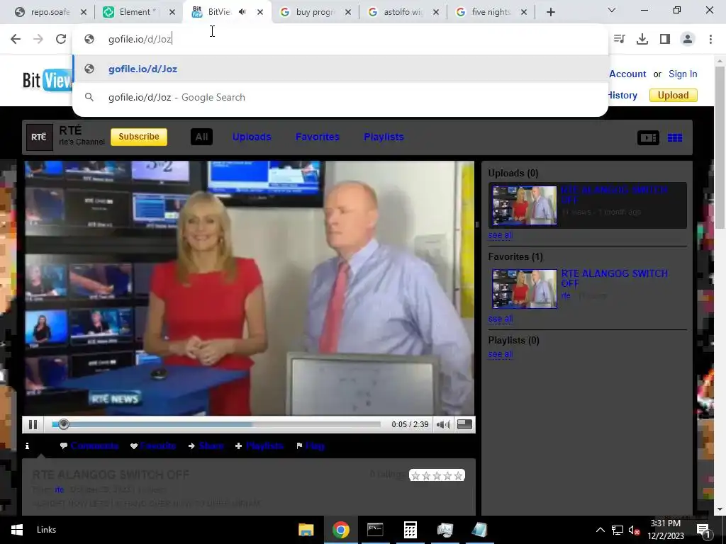Close the BitView tab

(260, 12)
